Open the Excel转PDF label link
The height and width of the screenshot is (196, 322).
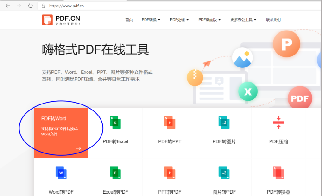coord(115,192)
